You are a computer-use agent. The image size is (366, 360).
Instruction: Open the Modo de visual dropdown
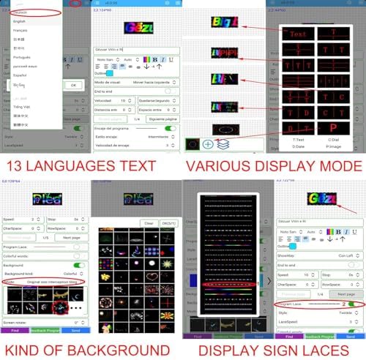136,83
